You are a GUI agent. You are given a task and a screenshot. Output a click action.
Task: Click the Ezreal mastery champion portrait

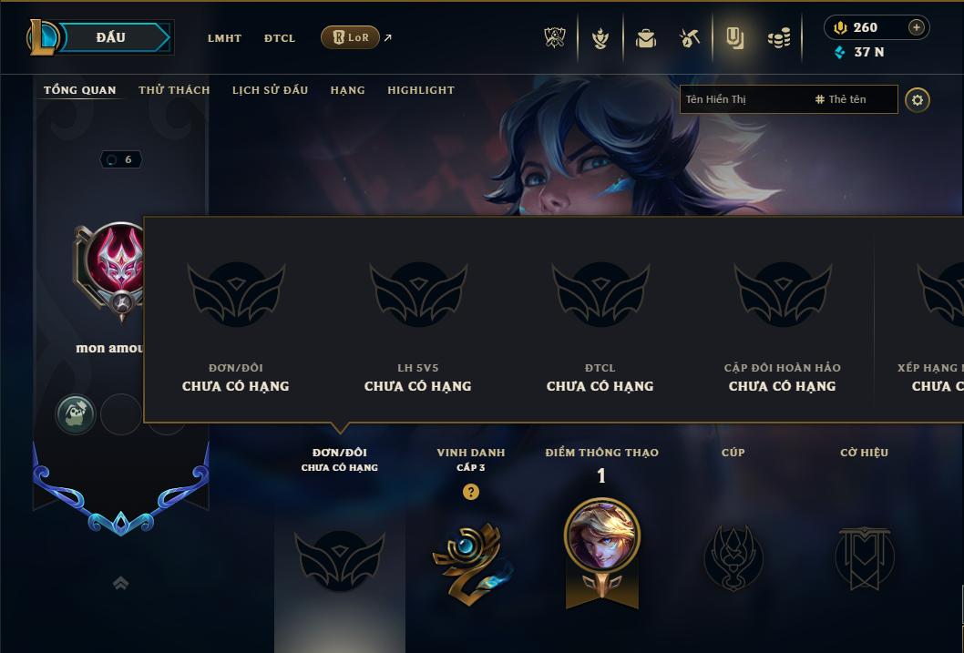point(602,536)
